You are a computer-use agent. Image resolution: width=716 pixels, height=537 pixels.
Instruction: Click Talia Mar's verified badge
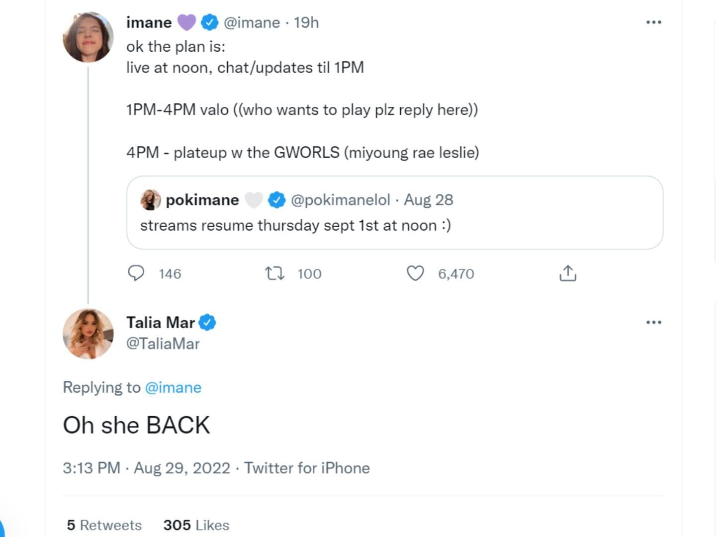(207, 322)
